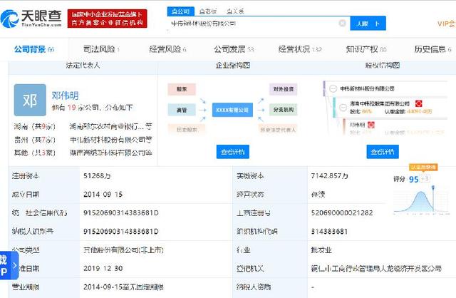Click the 分支机构 box in diagram
This screenshot has width=456, height=298.
284,110
